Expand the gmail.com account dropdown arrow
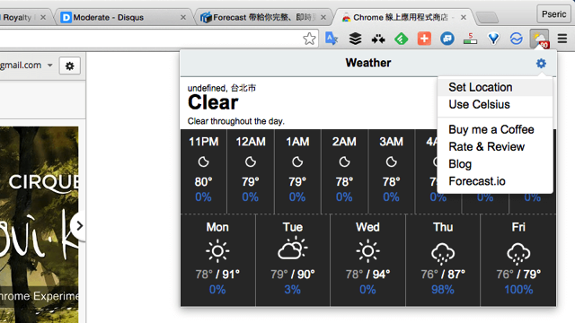 (x=50, y=65)
